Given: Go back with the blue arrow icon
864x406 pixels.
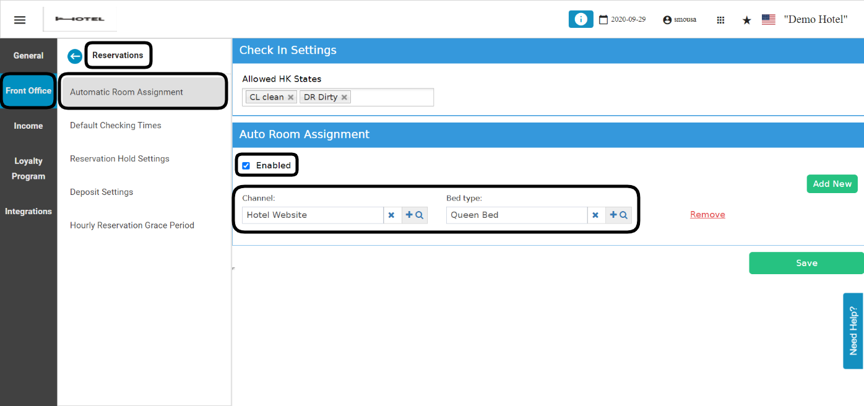Looking at the screenshot, I should pyautogui.click(x=75, y=56).
